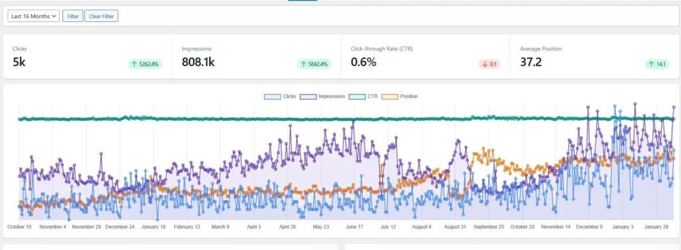
Task: Click the January 18 axis label
Action: pyautogui.click(x=154, y=227)
